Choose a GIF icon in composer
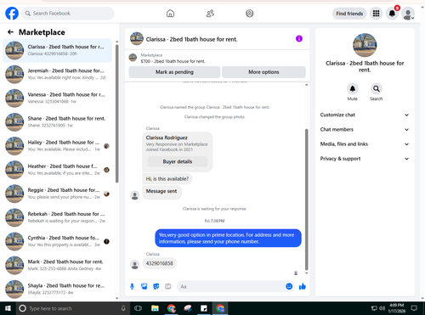Viewport: 425px width, 315px height. point(168,286)
